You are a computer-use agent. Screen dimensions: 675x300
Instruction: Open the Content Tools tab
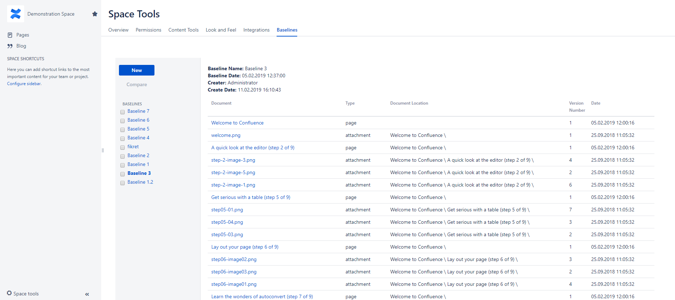point(183,30)
